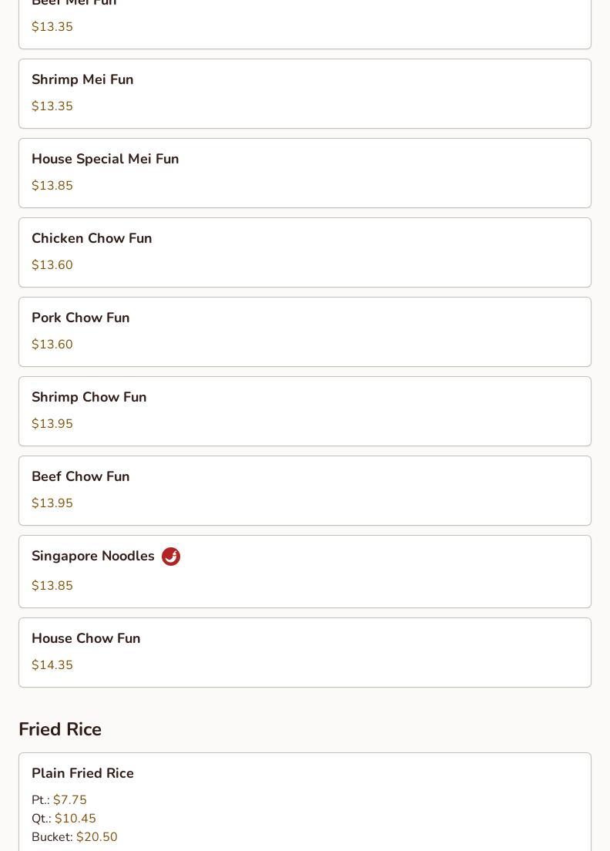Open the Shrimp Mei Fun item

click(305, 94)
